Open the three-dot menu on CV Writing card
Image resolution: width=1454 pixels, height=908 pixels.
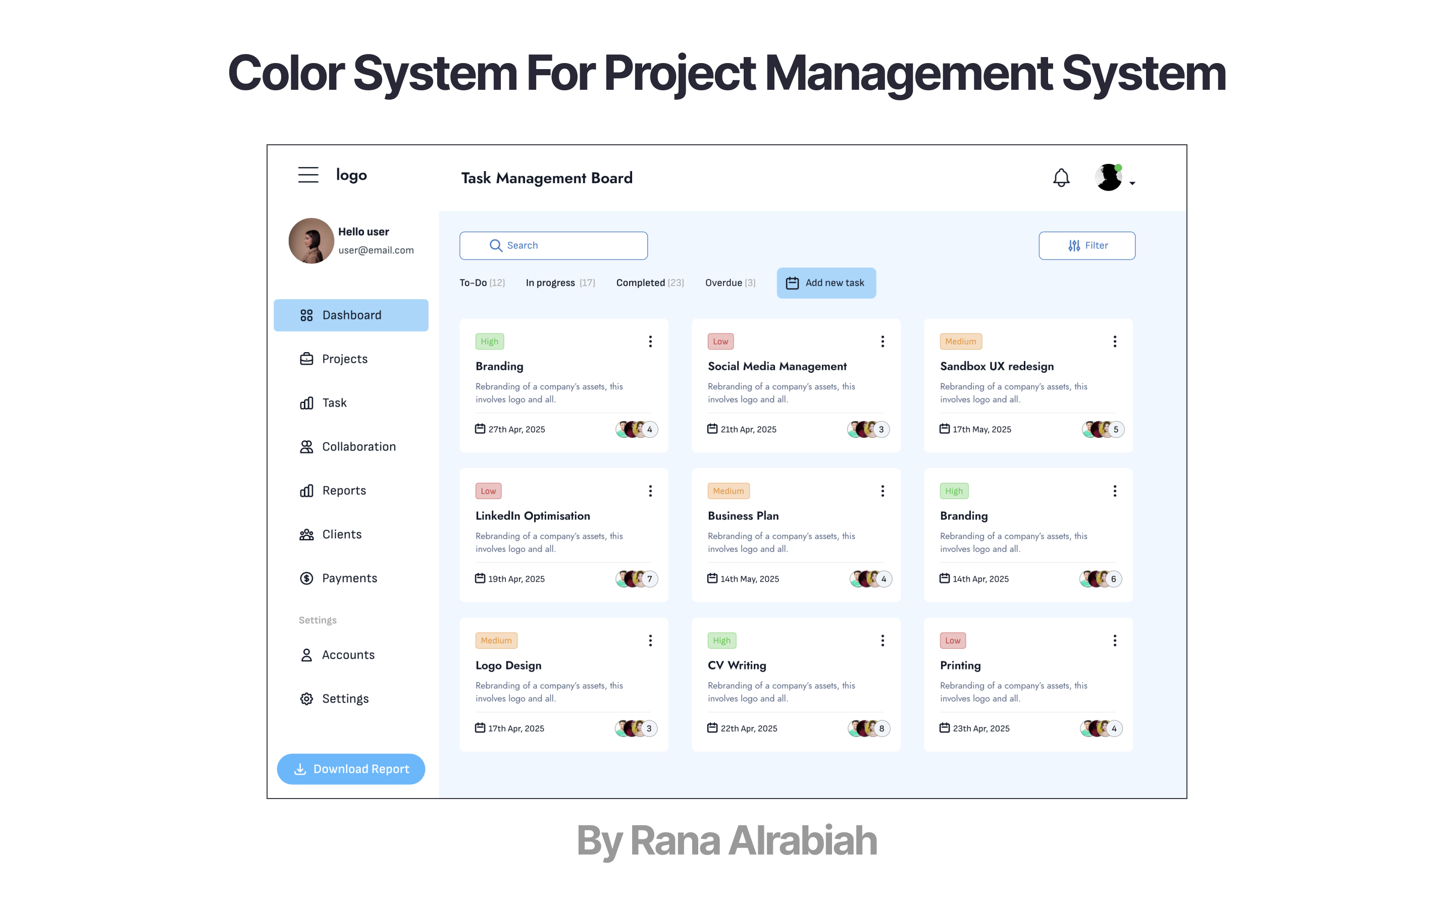coord(882,640)
